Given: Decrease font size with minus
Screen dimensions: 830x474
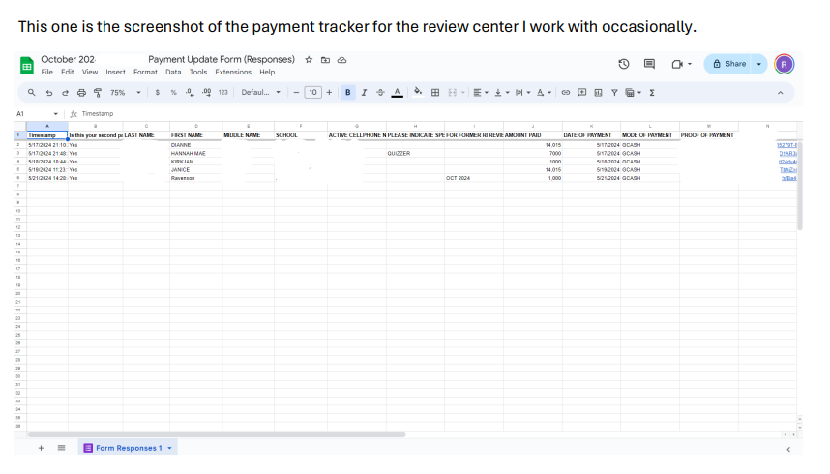Looking at the screenshot, I should coord(296,93).
